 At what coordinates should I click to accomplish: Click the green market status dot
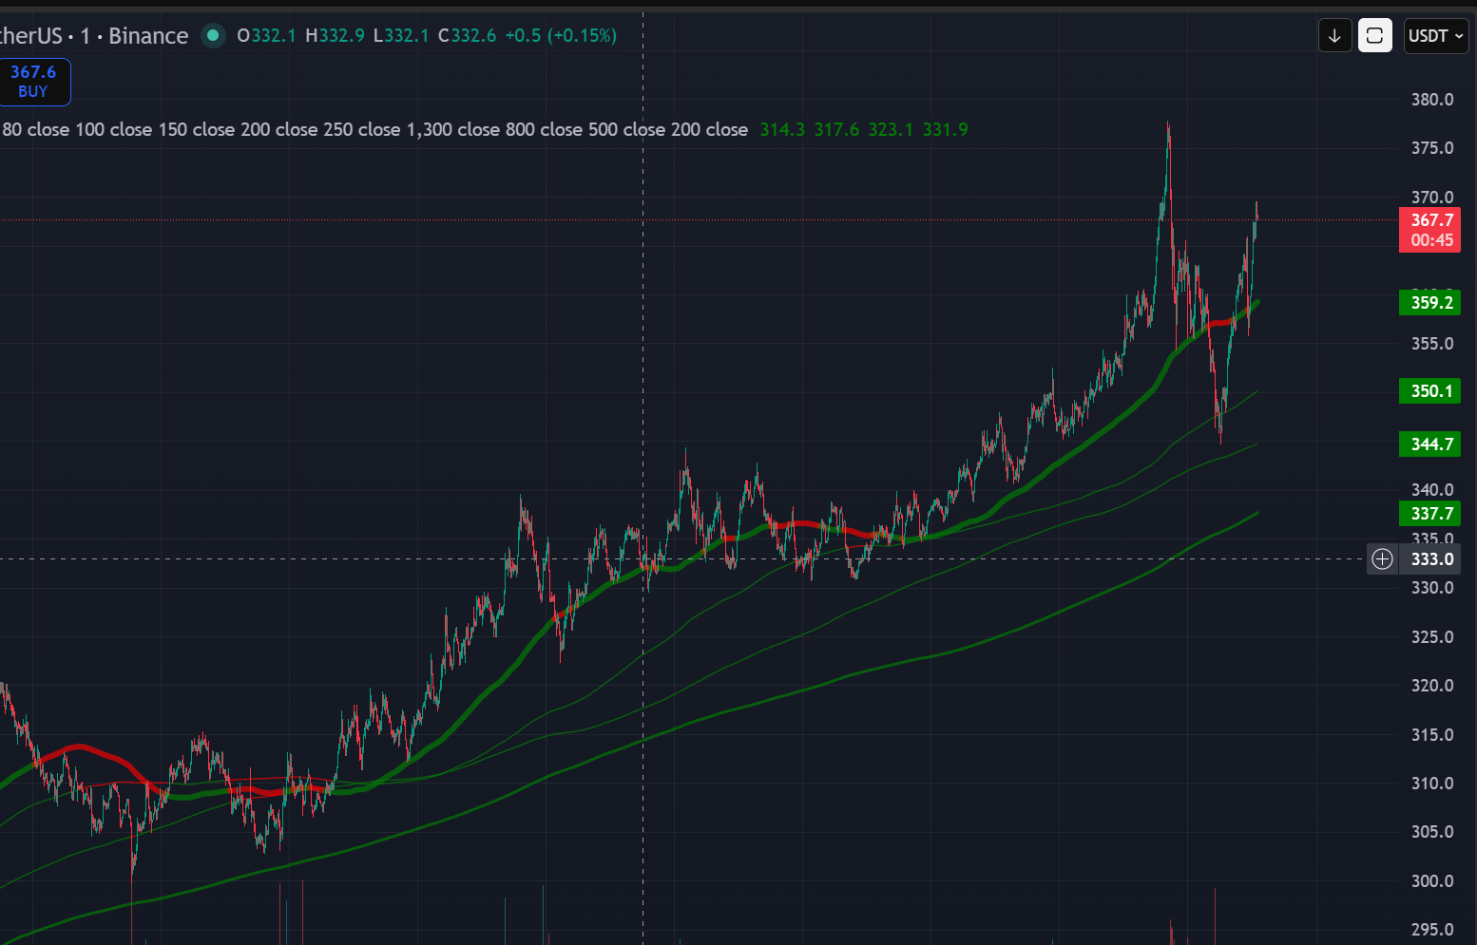click(x=213, y=36)
